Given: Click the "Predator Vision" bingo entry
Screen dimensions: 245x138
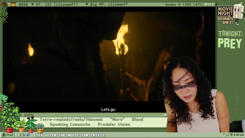Looking at the screenshot, I should coord(114,125).
